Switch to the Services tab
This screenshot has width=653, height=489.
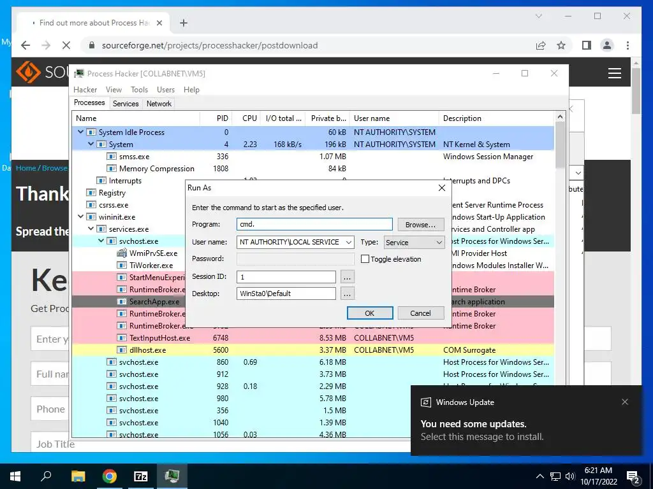point(126,104)
